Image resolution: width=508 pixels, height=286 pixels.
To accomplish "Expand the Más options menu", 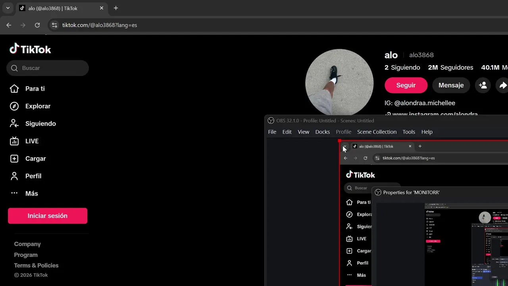I will point(24,193).
